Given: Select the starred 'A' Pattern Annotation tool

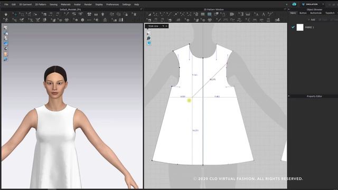Looking at the screenshot, I should 256,14.
